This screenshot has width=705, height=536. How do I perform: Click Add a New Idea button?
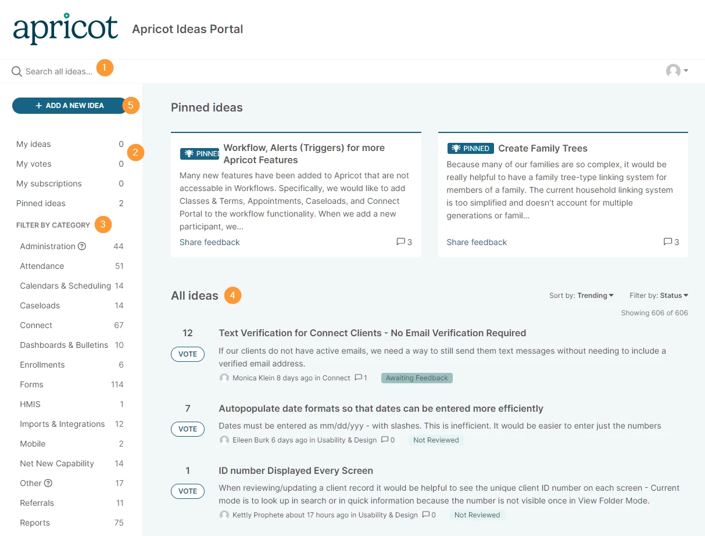coord(70,106)
